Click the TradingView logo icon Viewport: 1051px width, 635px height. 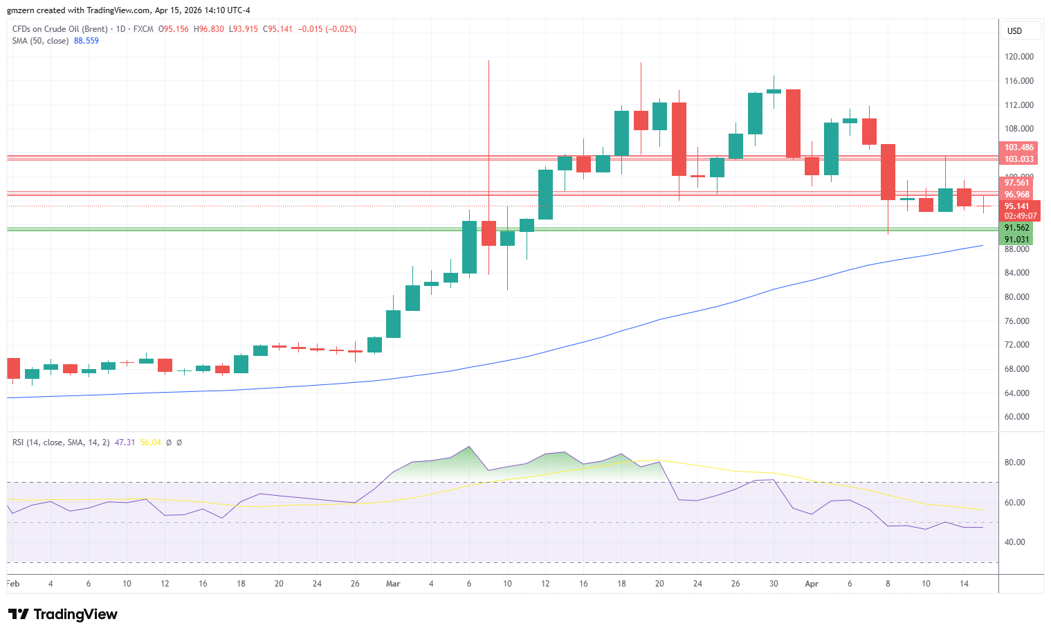tap(19, 614)
